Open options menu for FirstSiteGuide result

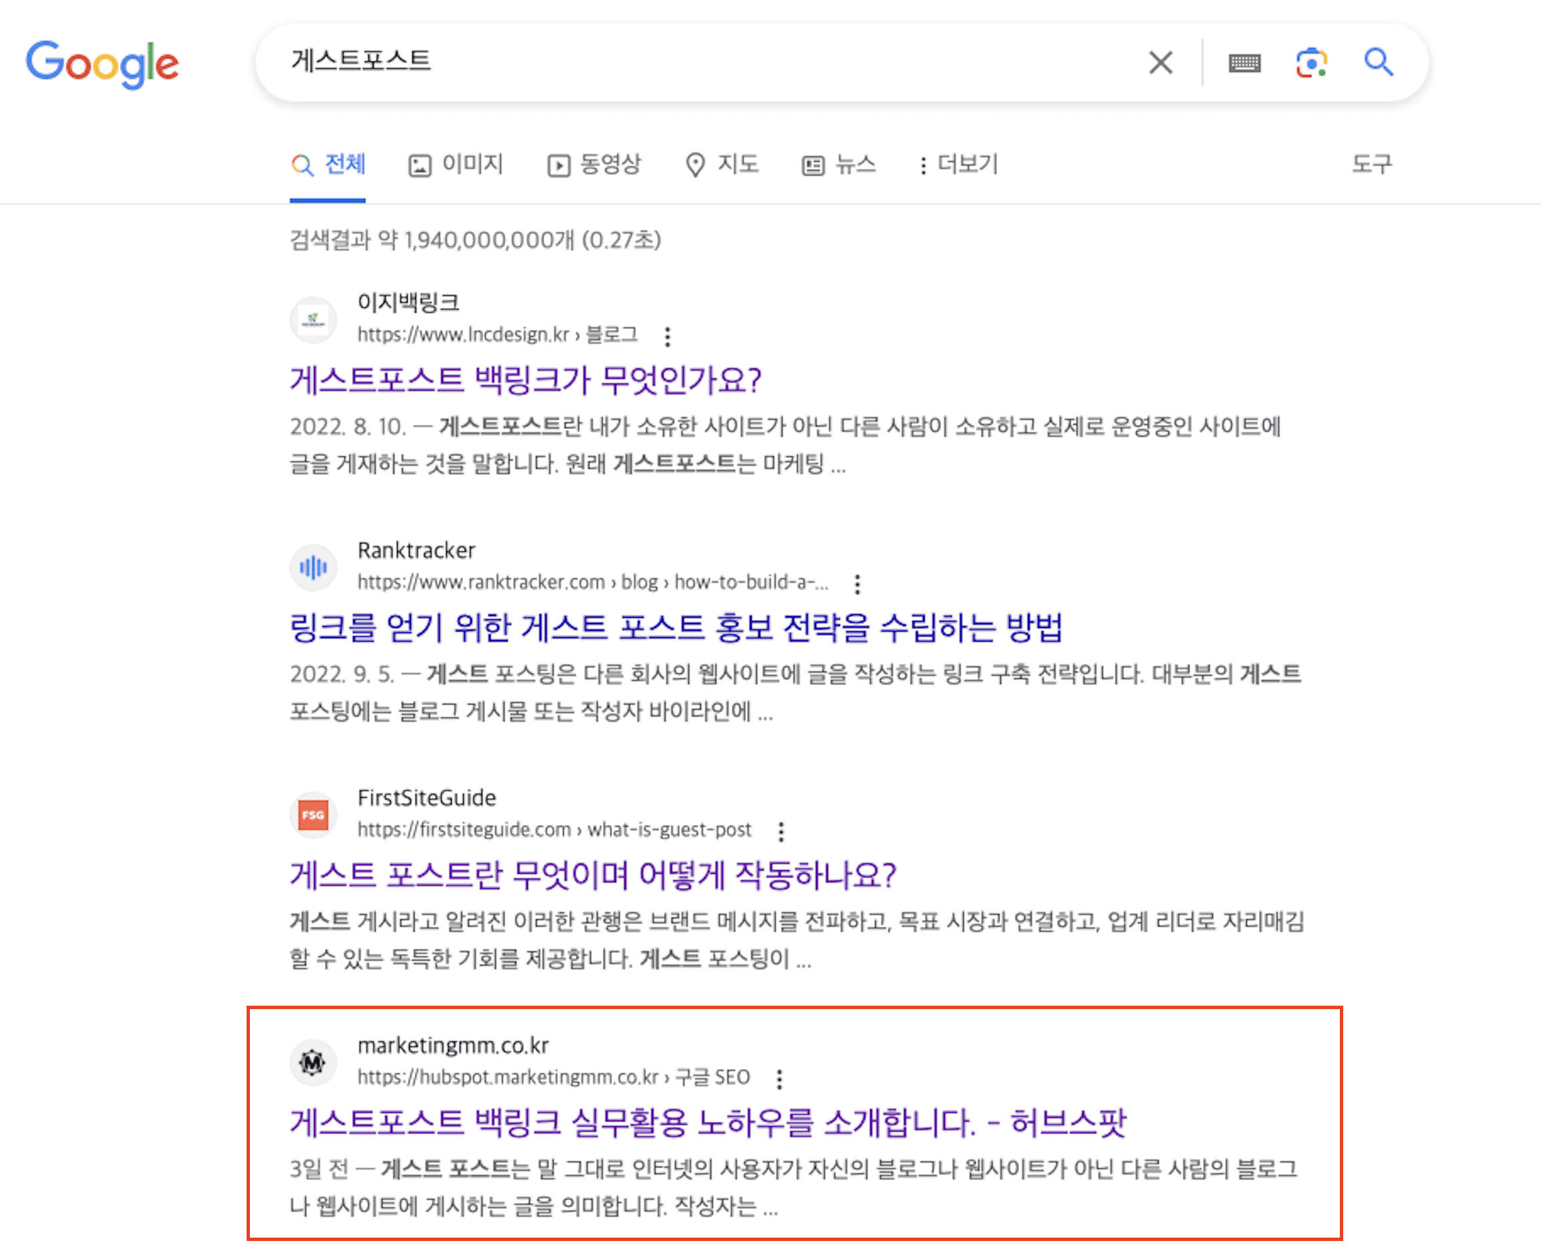coord(781,831)
